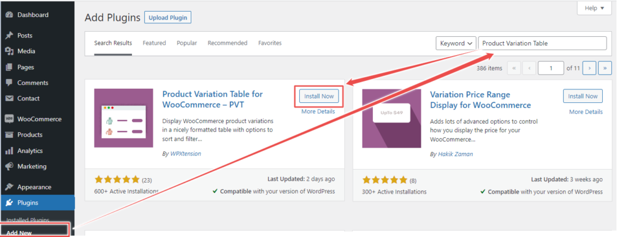Click the five-star rating with 23 reviews
Viewport: 628px width, 237px height.
pyautogui.click(x=117, y=179)
